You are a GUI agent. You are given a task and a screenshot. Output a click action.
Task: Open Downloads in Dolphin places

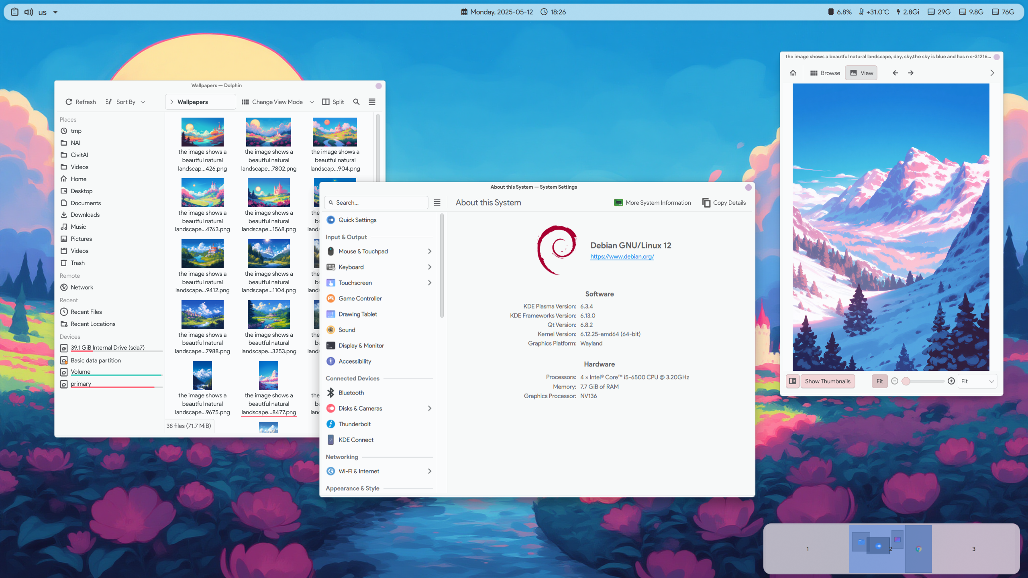110,215
